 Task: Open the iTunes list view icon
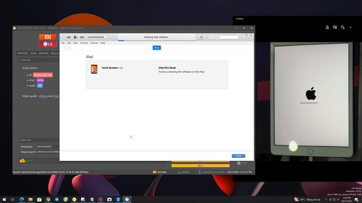[201, 37]
